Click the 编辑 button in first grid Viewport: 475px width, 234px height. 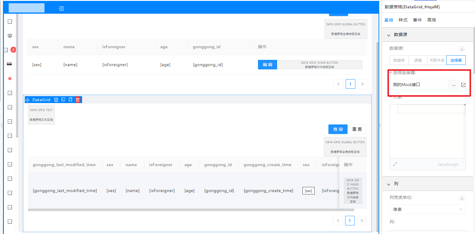267,65
